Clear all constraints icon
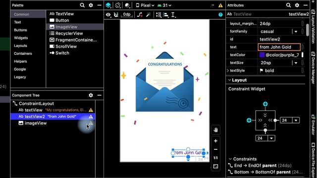317x178 pixels. pyautogui.click(x=140, y=15)
